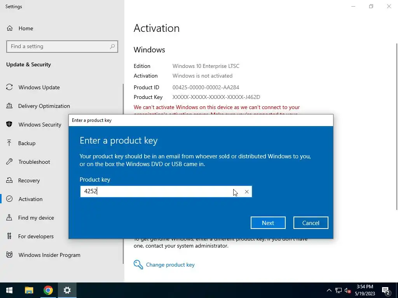Cancel the Enter a product key dialog
Image resolution: width=398 pixels, height=298 pixels.
point(311,223)
